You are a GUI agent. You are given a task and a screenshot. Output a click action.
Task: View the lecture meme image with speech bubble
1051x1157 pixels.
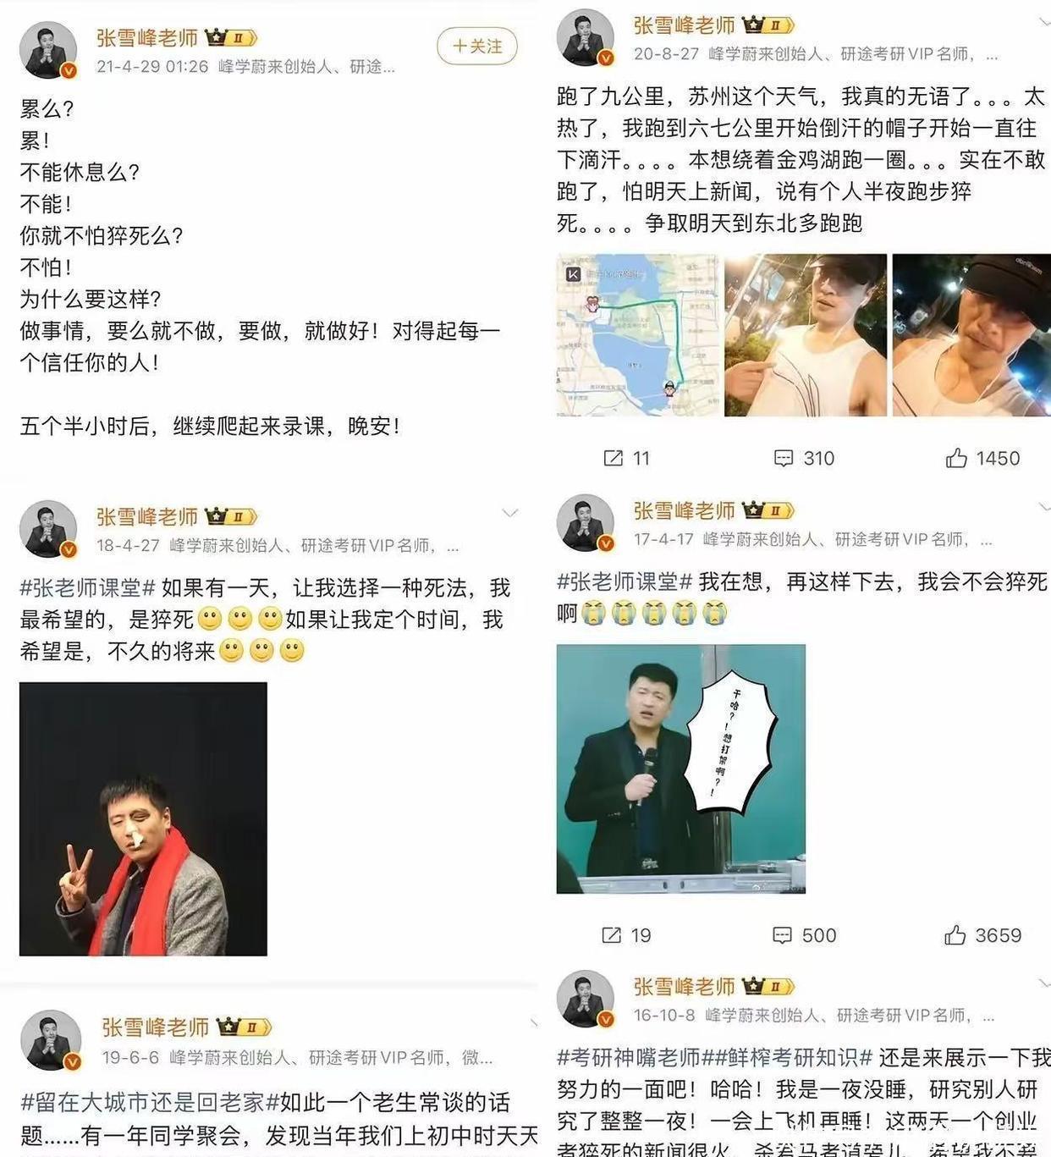[x=681, y=769]
